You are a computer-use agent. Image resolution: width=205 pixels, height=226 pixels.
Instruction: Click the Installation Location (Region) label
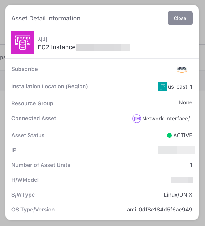point(49,86)
